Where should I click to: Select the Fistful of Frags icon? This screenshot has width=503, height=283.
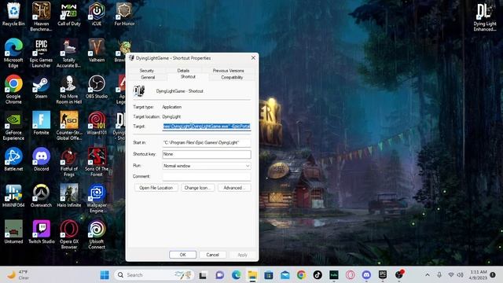tap(69, 162)
